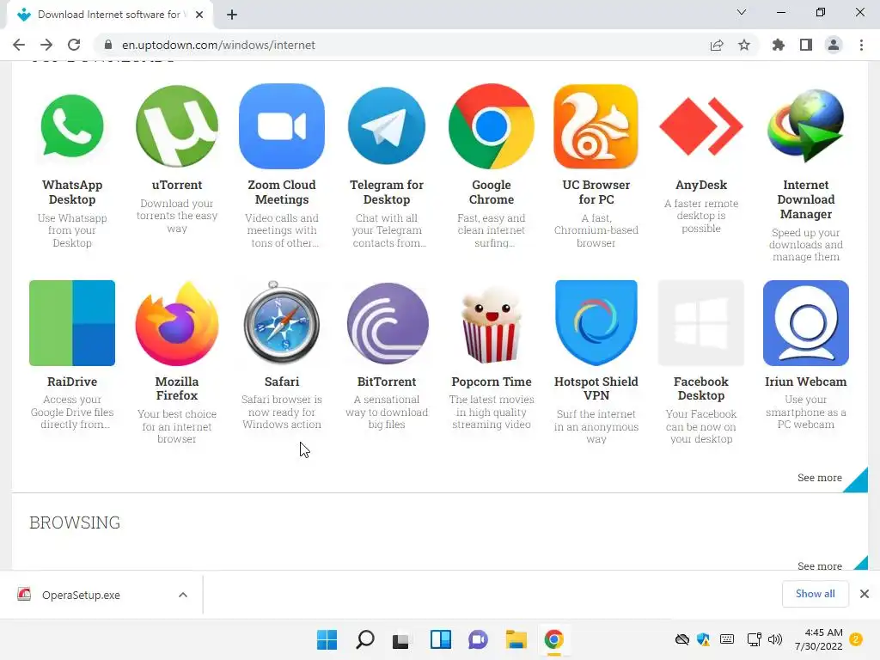The image size is (880, 660).
Task: Open the BitTorrent title link
Action: point(387,382)
